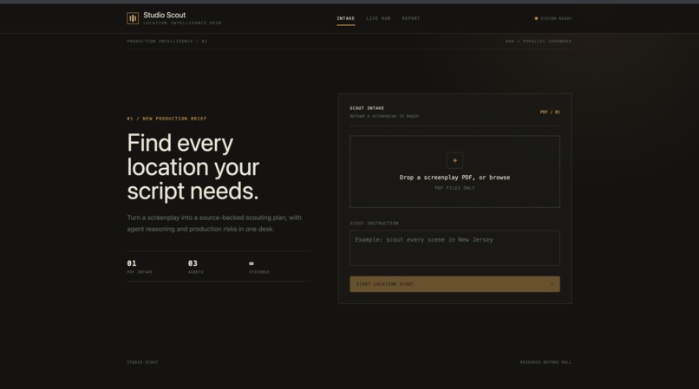Viewport: 699px width, 389px height.
Task: Click the 'Scout Instruction' field label
Action: click(374, 224)
